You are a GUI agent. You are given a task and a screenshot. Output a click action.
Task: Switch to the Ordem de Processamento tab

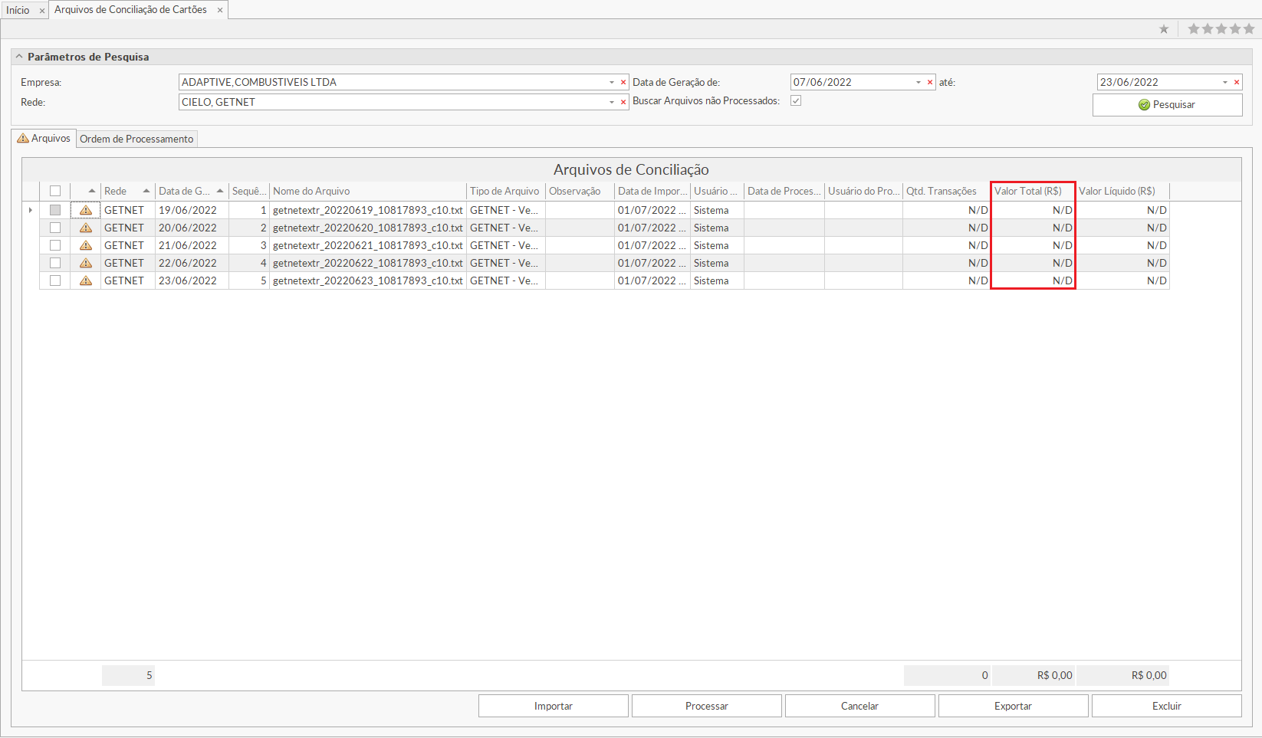point(136,139)
